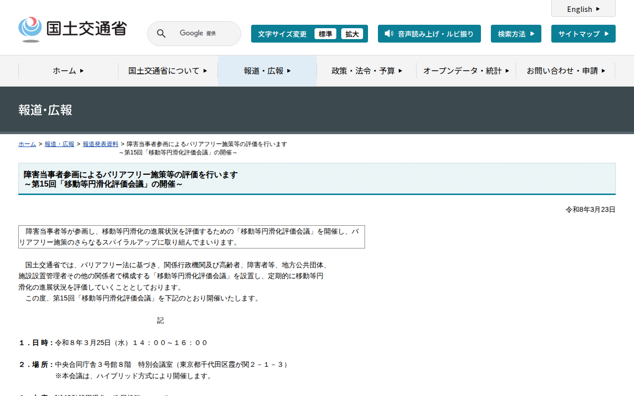Follow the ホーム breadcrumb link
The height and width of the screenshot is (396, 634).
pos(27,144)
